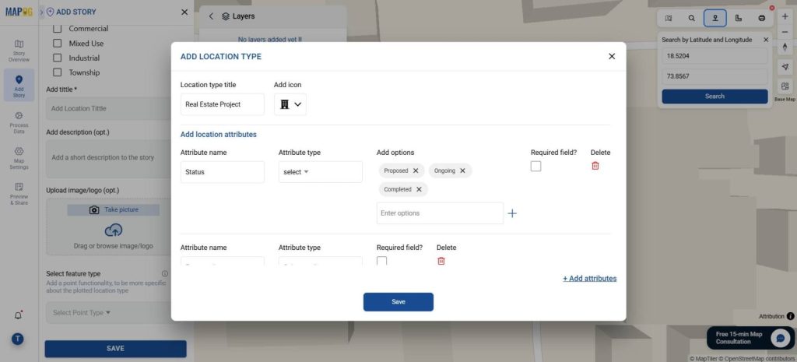Click the Layers panel heading
Viewport: 797px width, 362px height.
(x=238, y=16)
